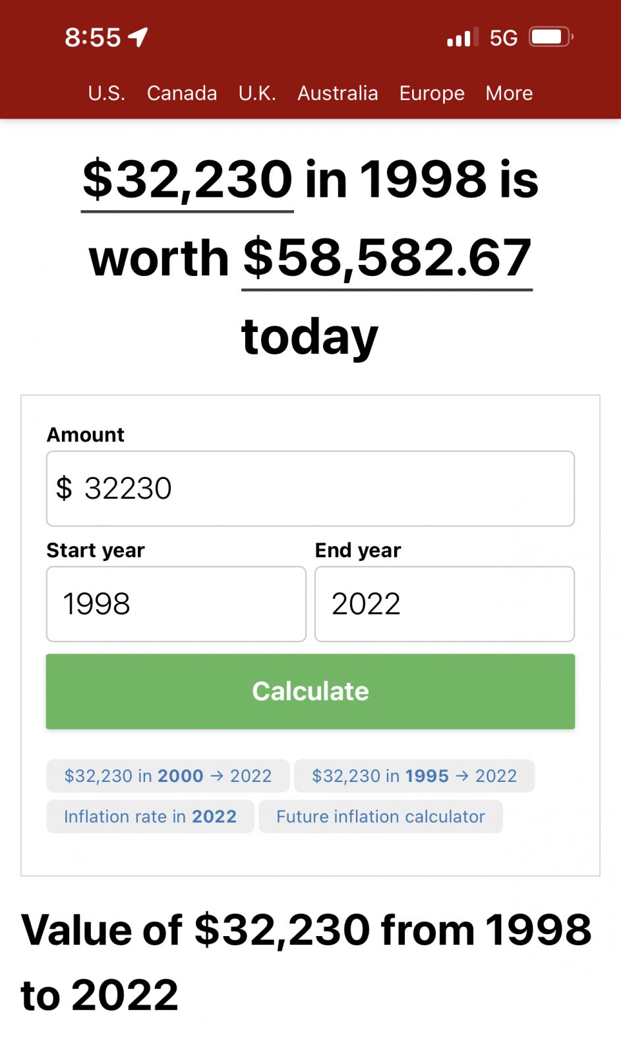The image size is (621, 1054).
Task: Tap the battery icon
Action: point(551,37)
